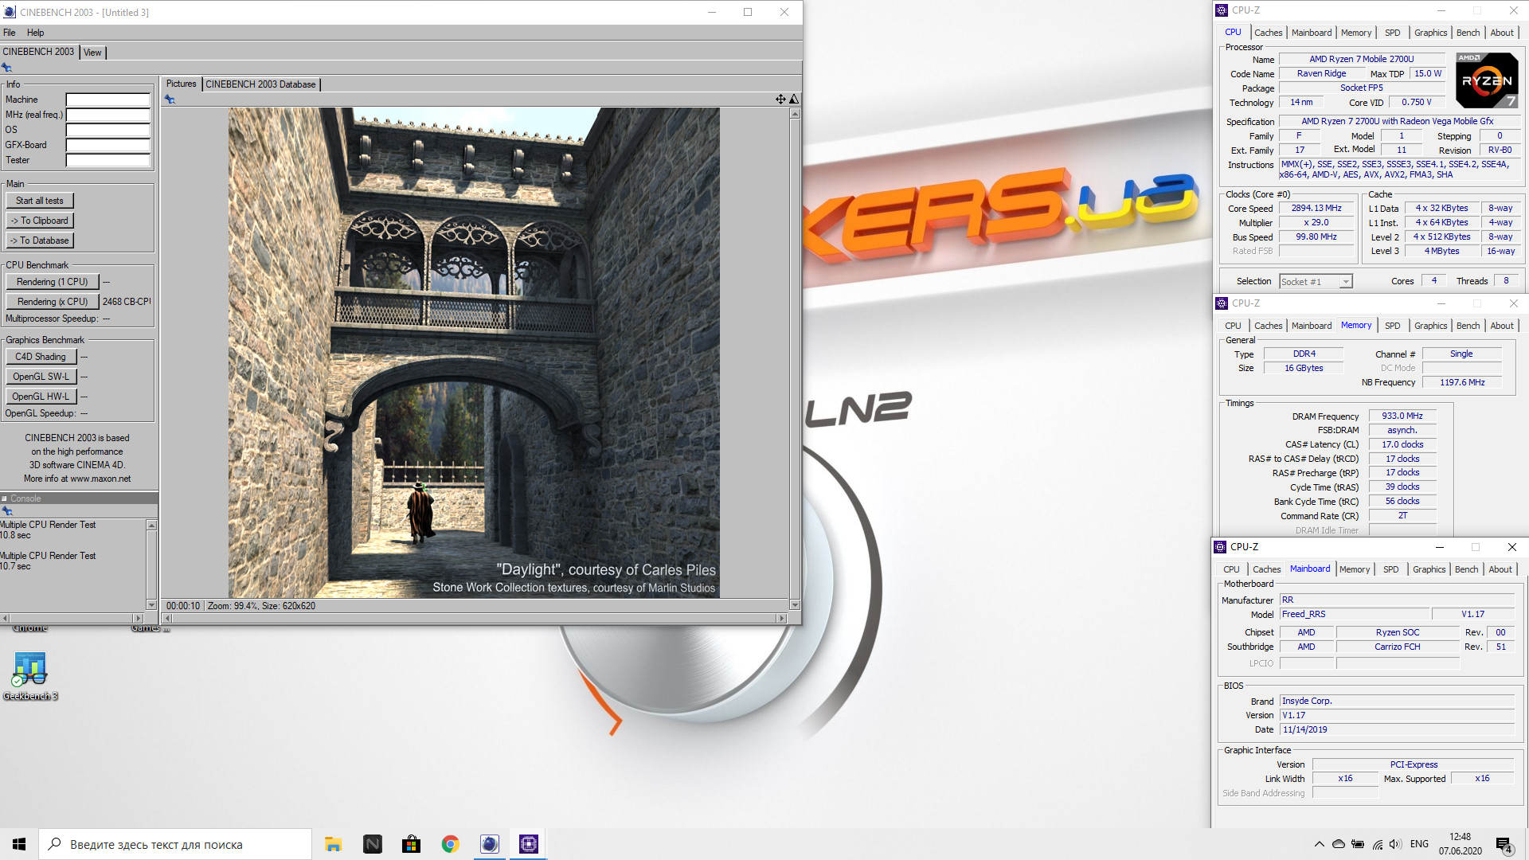The image size is (1529, 860).
Task: Click the AMD Ryzen 7 logo in CPU-Z
Action: pyautogui.click(x=1487, y=80)
